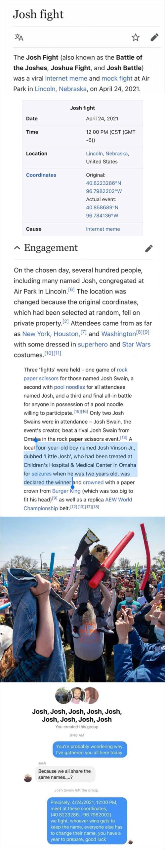Edit the Engagement section with its pencil icon
The width and height of the screenshot is (165, 849).
point(149,248)
